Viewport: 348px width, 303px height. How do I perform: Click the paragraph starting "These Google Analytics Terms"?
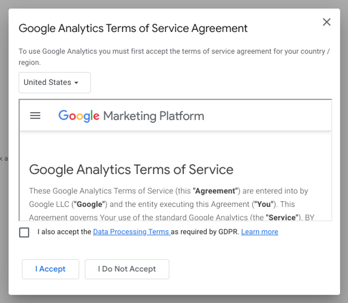[171, 204]
